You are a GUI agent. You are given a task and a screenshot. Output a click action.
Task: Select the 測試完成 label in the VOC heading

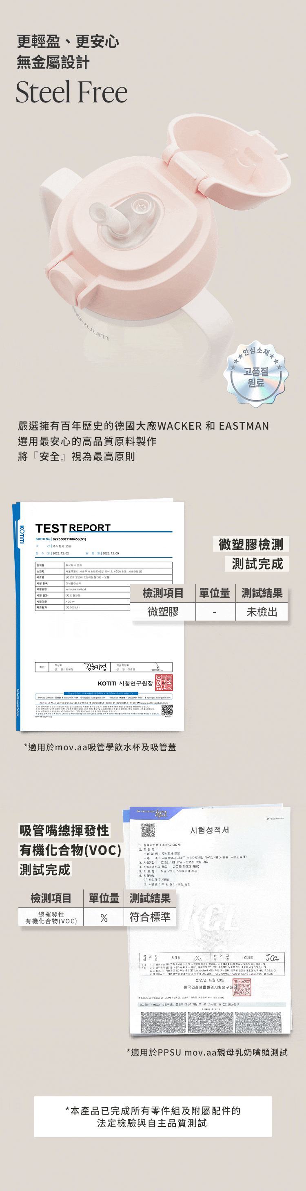coord(45,869)
